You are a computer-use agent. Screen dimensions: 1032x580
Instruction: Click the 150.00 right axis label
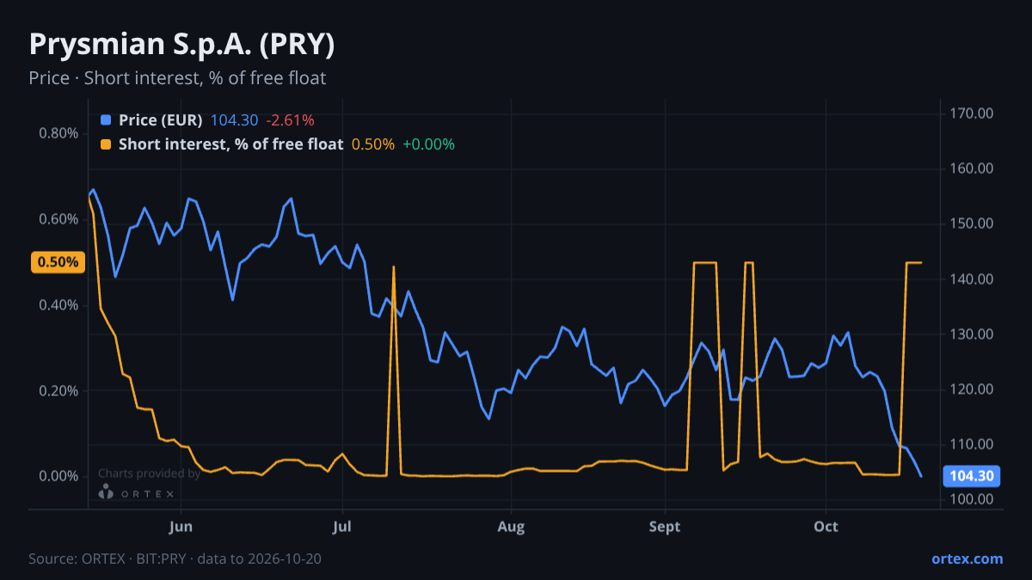click(x=973, y=223)
